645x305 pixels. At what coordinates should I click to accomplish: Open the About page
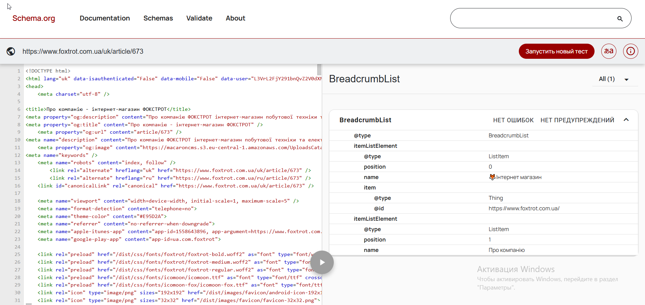click(236, 18)
